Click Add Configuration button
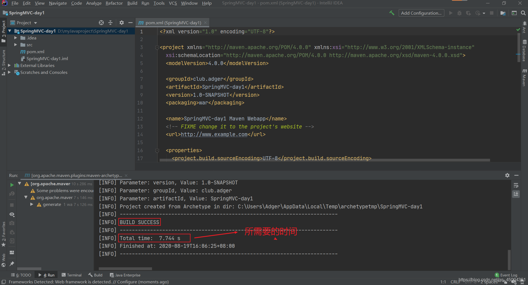 421,13
